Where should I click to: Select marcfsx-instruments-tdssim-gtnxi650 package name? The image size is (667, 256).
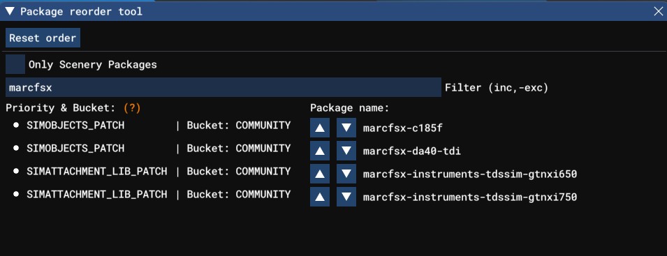(x=469, y=174)
